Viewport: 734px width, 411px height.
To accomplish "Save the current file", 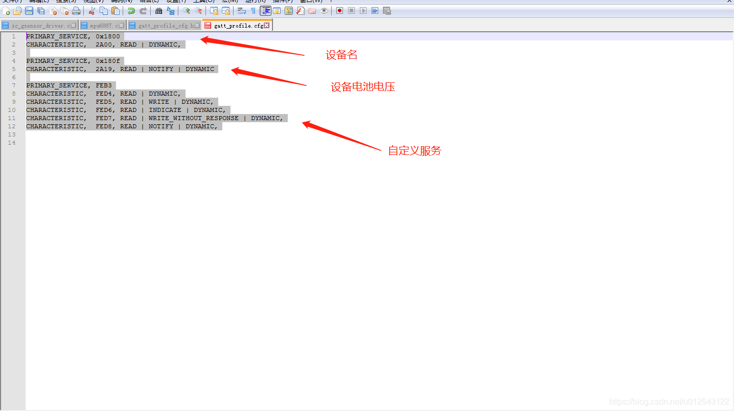I will tap(29, 11).
